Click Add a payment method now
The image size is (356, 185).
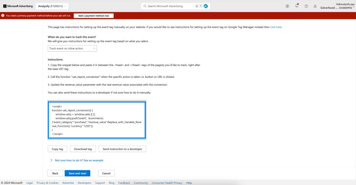94,16
